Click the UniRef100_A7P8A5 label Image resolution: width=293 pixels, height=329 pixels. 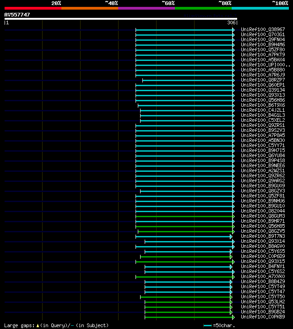pos(263,135)
